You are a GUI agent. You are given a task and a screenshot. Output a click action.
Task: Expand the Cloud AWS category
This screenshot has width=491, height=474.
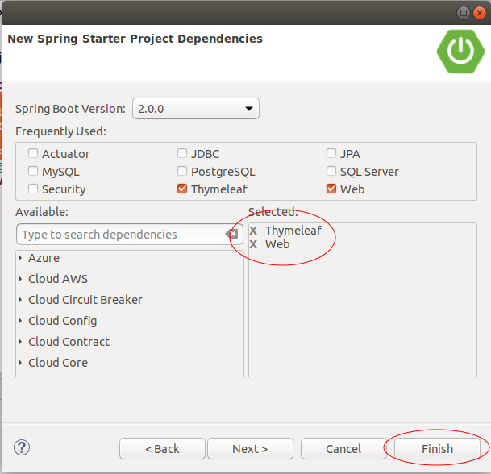pos(20,279)
